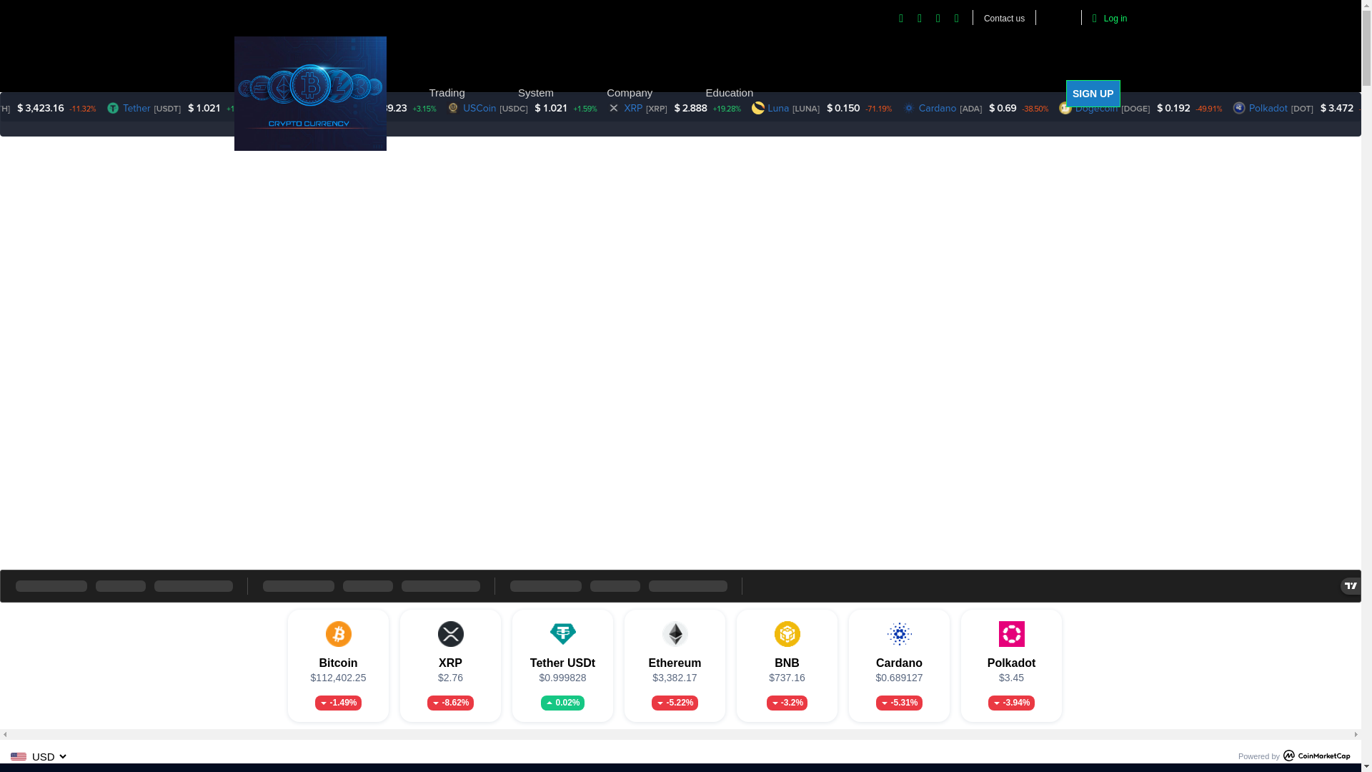Click Luna ticker price $0.150
Viewport: 1372px width, 772px height.
click(843, 109)
